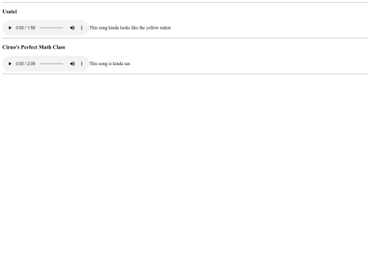Click the 0:00 / 2:08 time display
The height and width of the screenshot is (278, 371).
click(x=25, y=64)
